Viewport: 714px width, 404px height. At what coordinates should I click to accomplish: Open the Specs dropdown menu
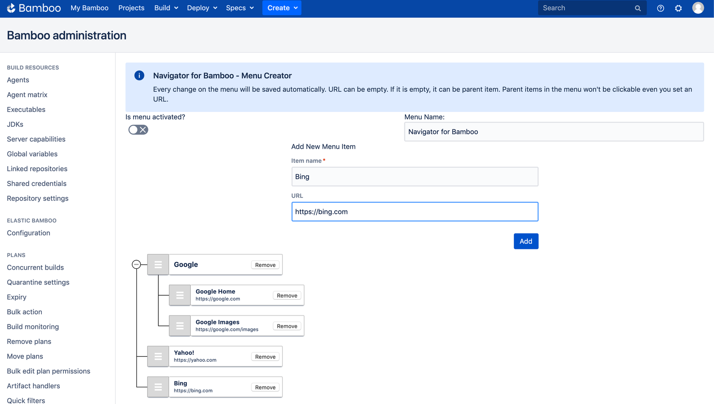[240, 8]
